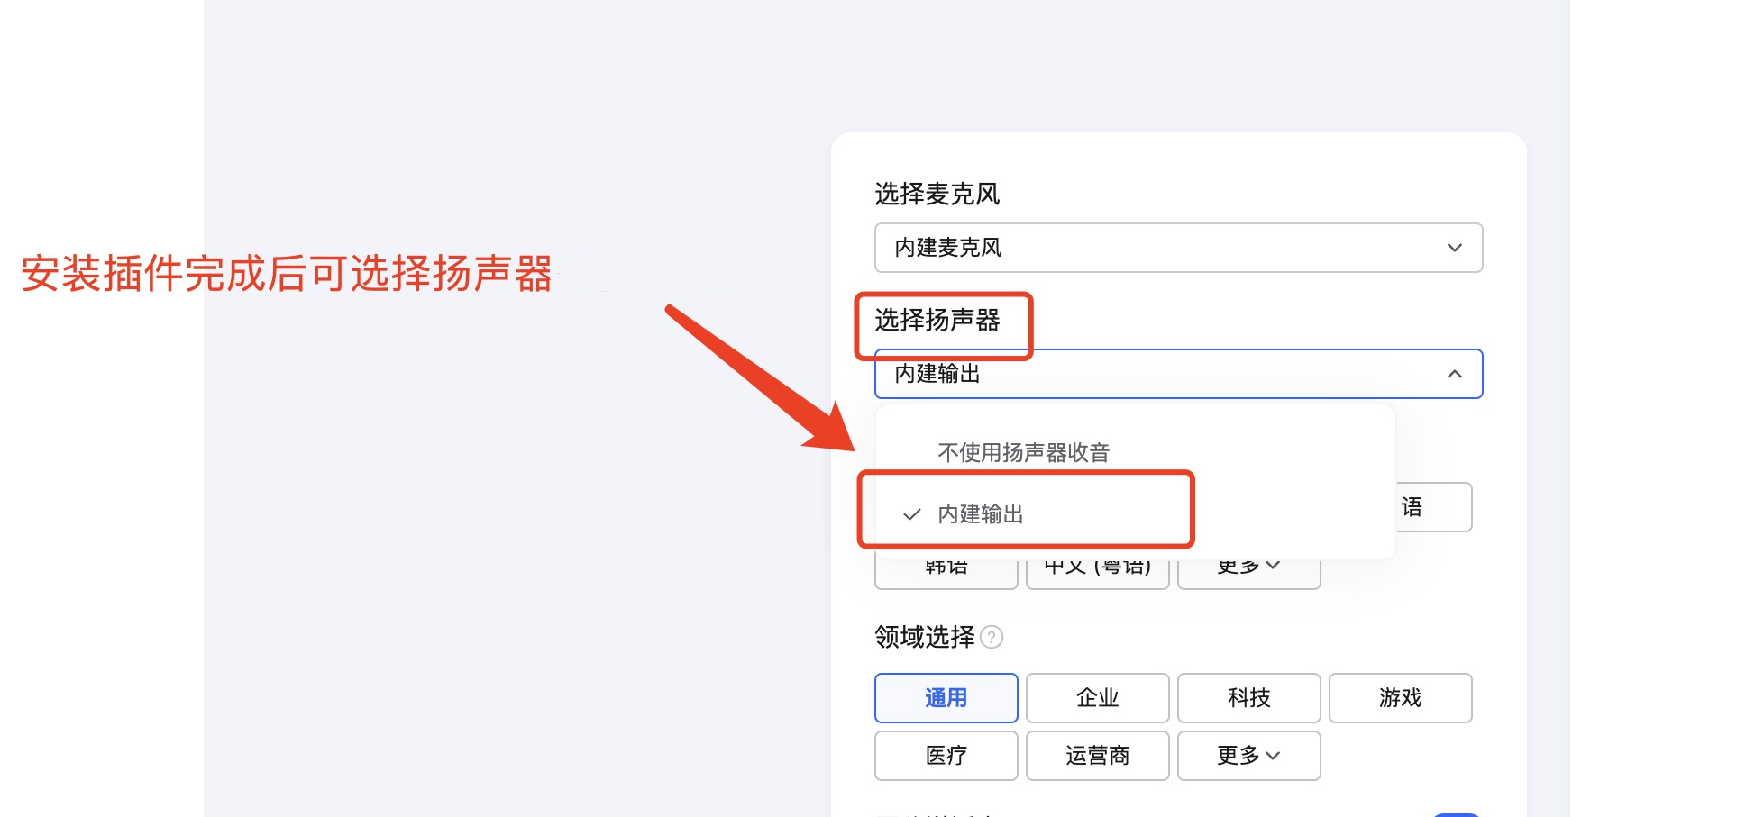Select 不使用扬声器收音 from the list
The width and height of the screenshot is (1755, 817).
click(1023, 452)
